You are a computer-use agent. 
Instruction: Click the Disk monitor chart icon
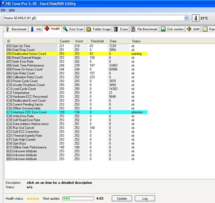point(163,29)
